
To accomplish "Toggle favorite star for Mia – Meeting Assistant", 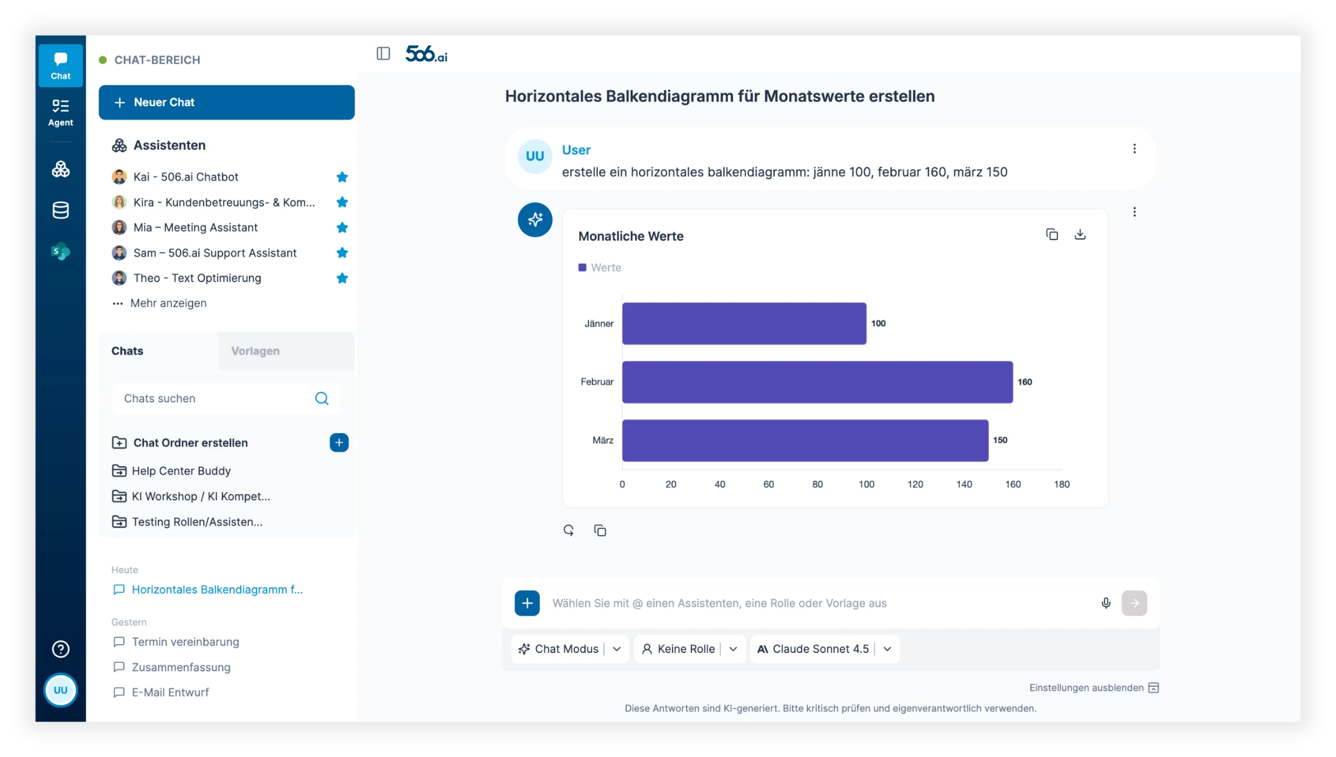I will tap(342, 228).
